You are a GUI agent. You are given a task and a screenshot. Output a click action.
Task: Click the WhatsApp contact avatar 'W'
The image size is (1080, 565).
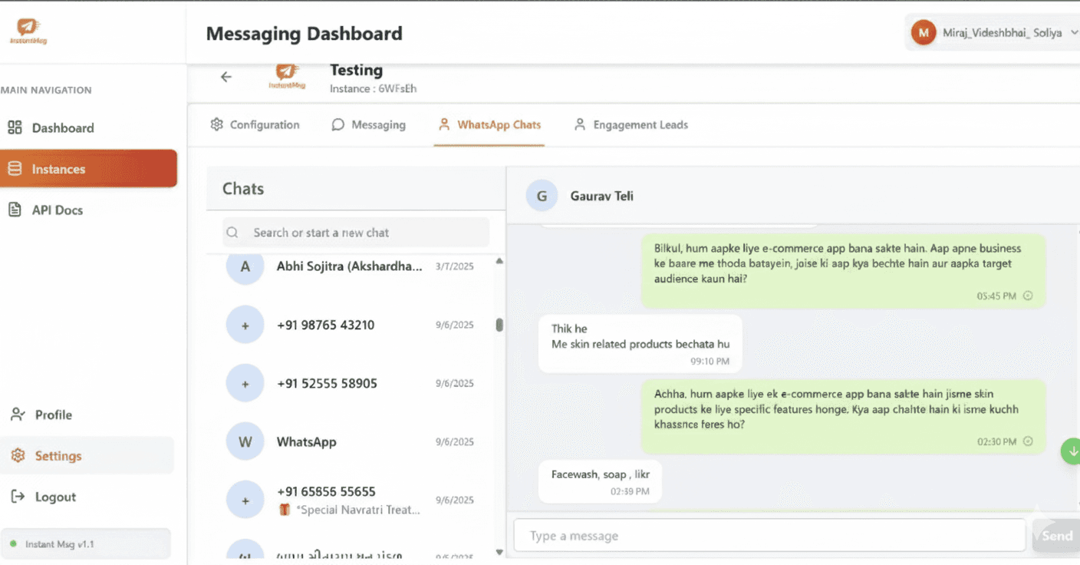point(245,441)
